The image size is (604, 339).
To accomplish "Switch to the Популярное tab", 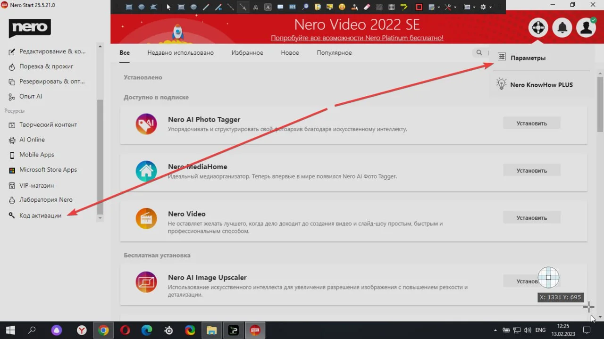I will tap(334, 53).
